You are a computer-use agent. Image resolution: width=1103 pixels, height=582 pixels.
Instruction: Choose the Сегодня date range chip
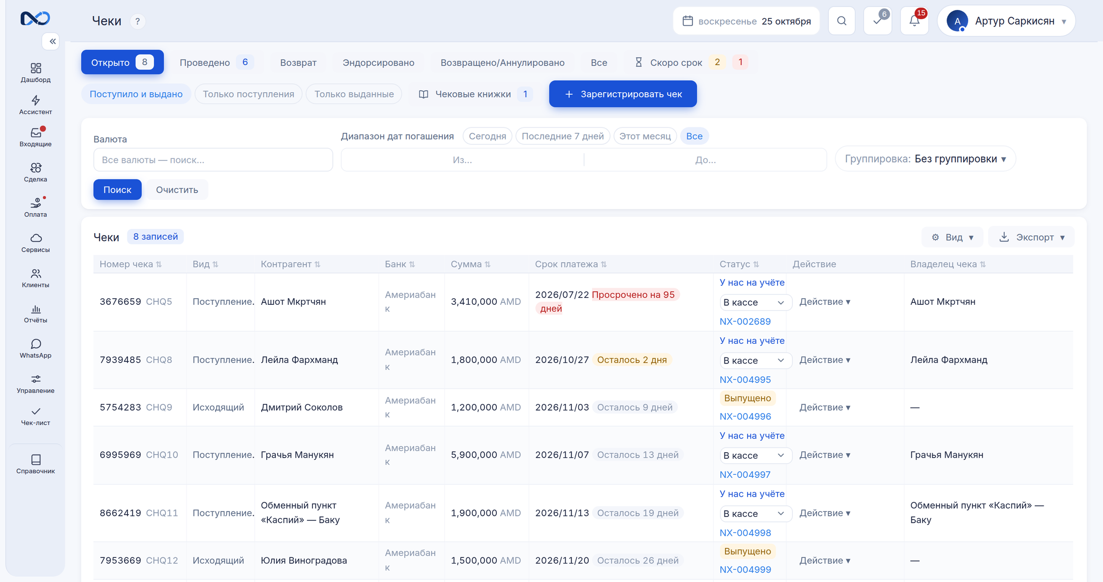pyautogui.click(x=487, y=136)
